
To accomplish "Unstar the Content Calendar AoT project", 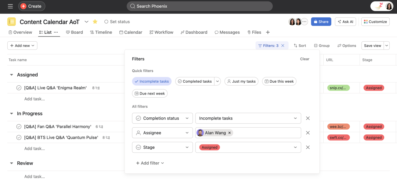I will point(95,22).
